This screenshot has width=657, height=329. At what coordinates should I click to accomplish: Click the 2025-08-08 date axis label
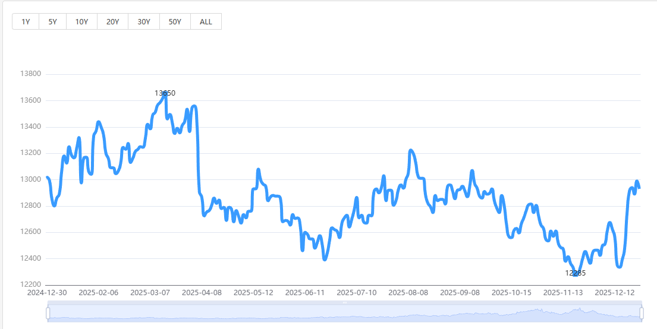point(408,293)
